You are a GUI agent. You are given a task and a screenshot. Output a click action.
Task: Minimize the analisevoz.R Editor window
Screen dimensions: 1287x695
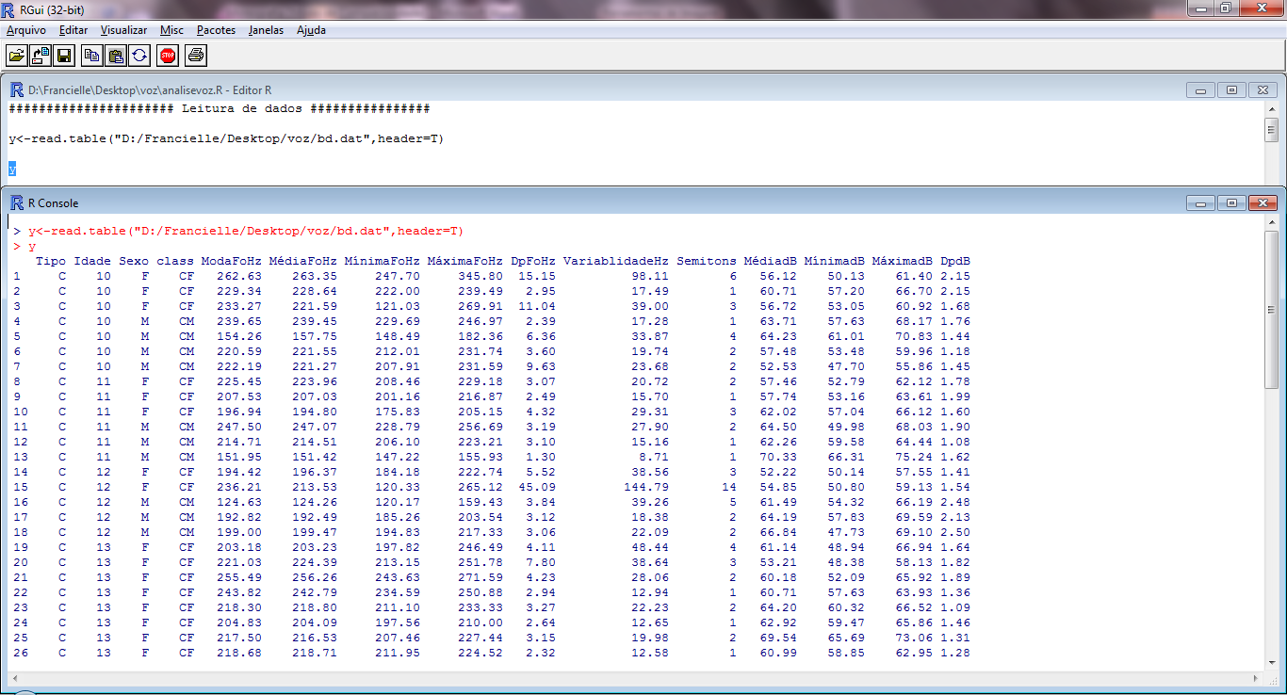[1200, 90]
